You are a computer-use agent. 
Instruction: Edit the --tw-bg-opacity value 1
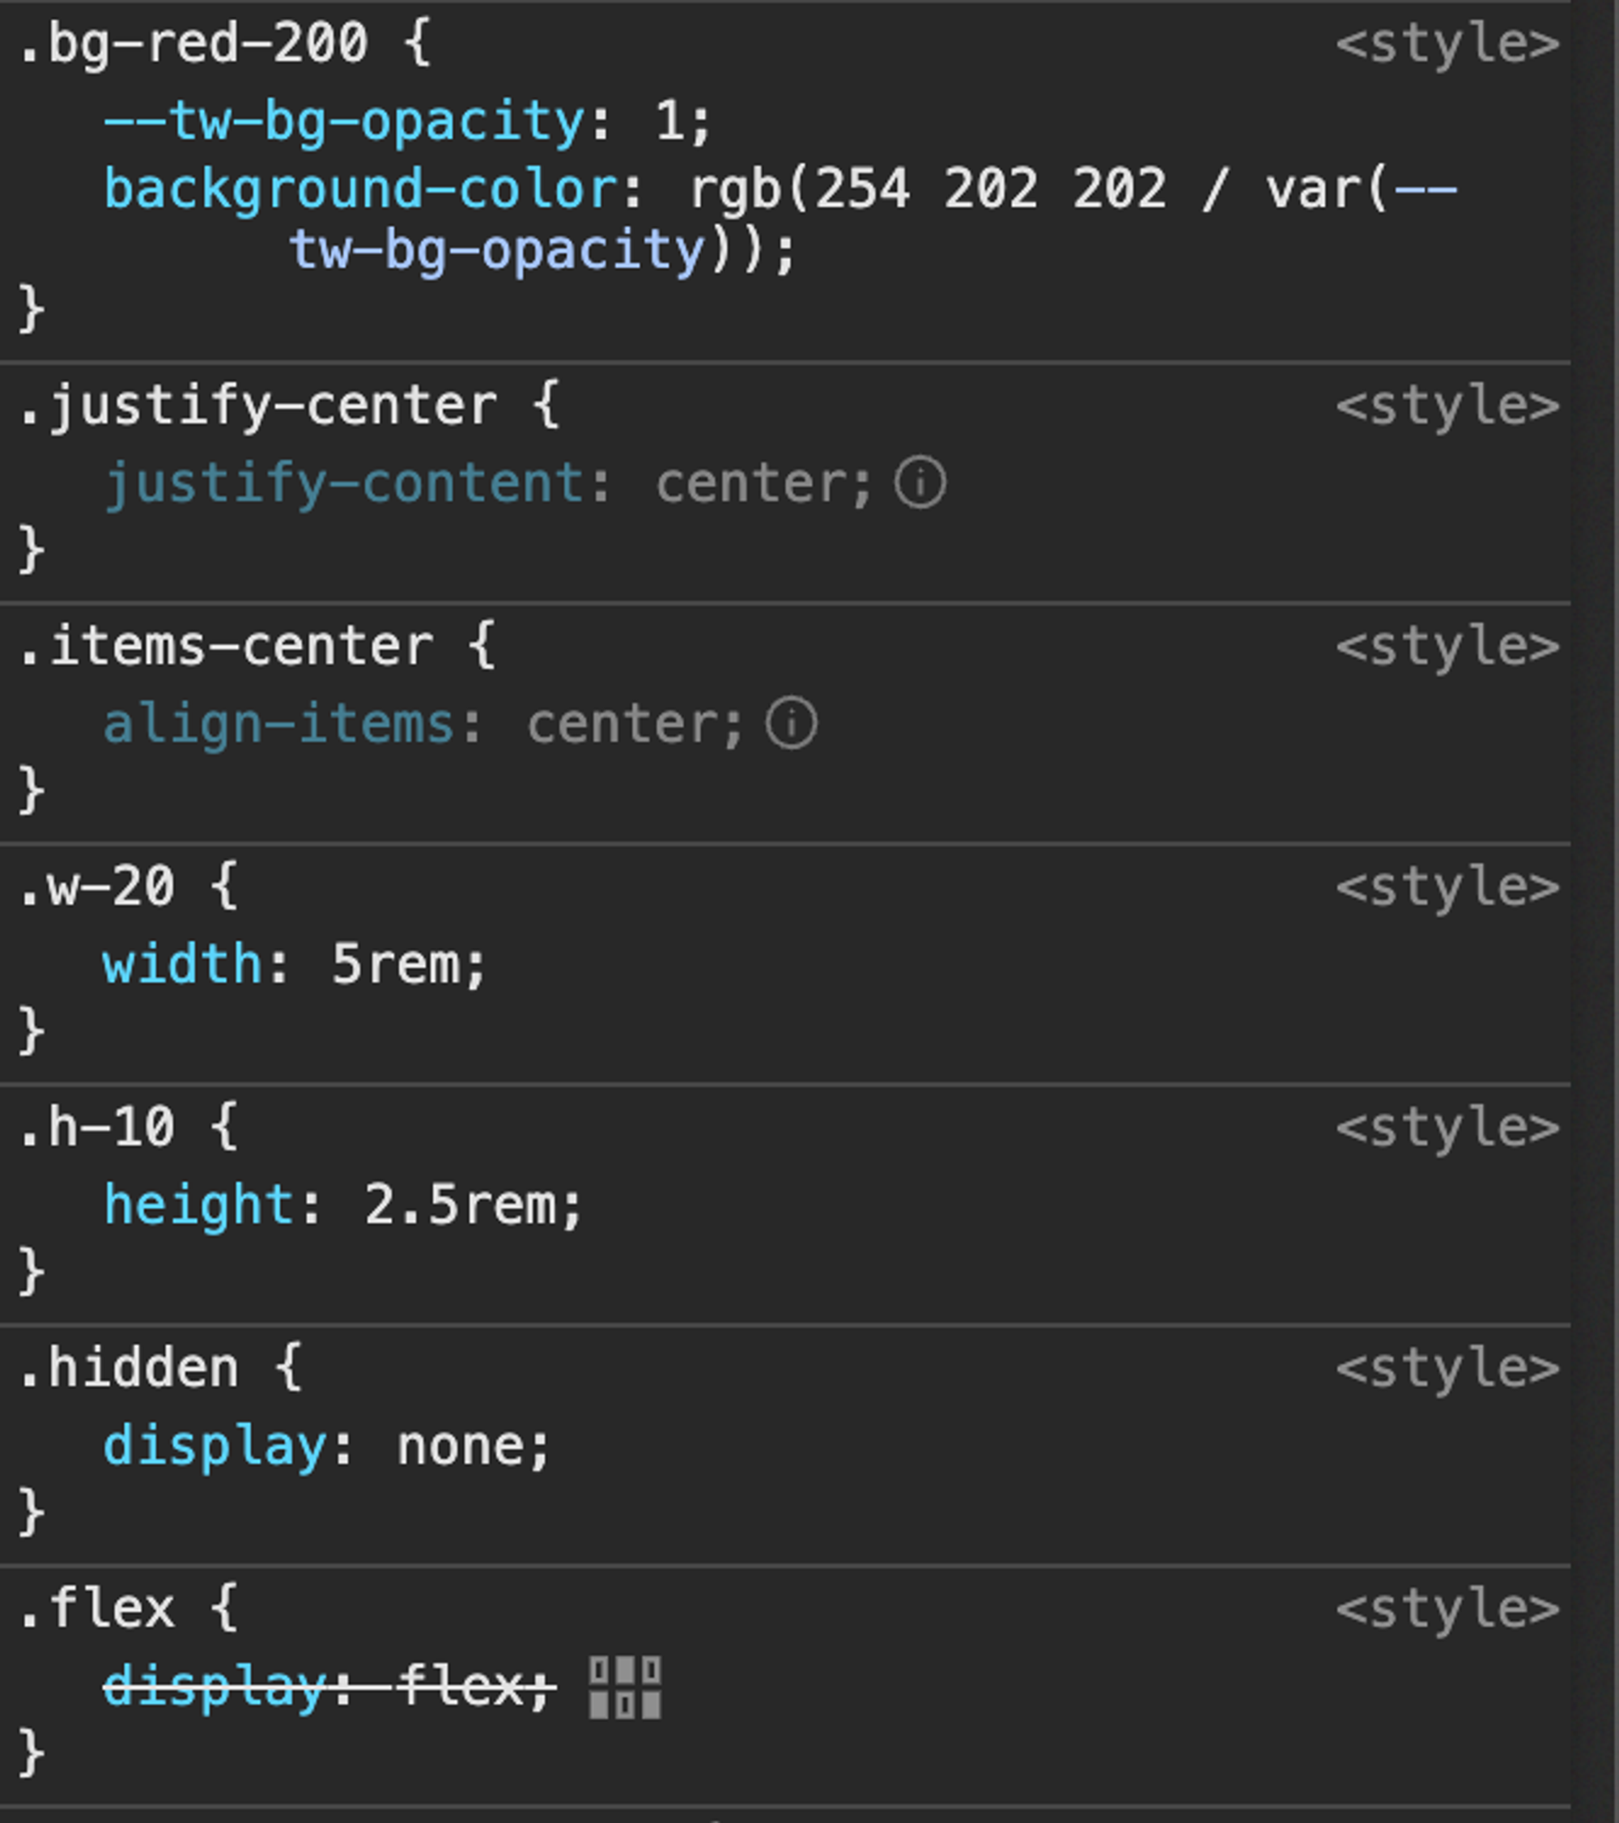(x=671, y=121)
